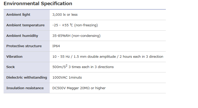
Task: Click the superscript 2 in shock value
Action: pos(66,65)
